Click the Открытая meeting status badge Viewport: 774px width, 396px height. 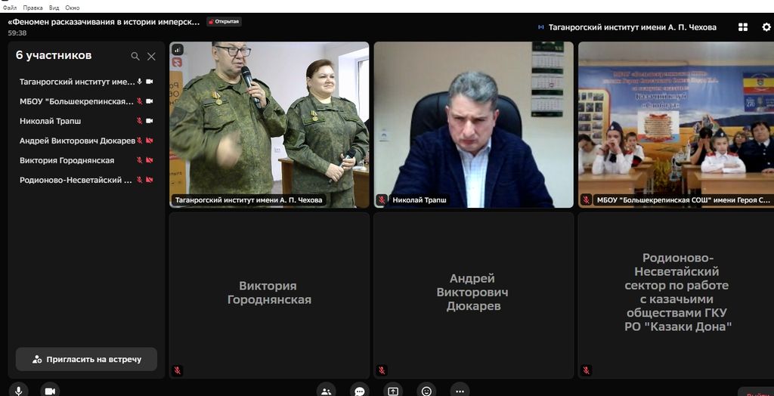224,22
